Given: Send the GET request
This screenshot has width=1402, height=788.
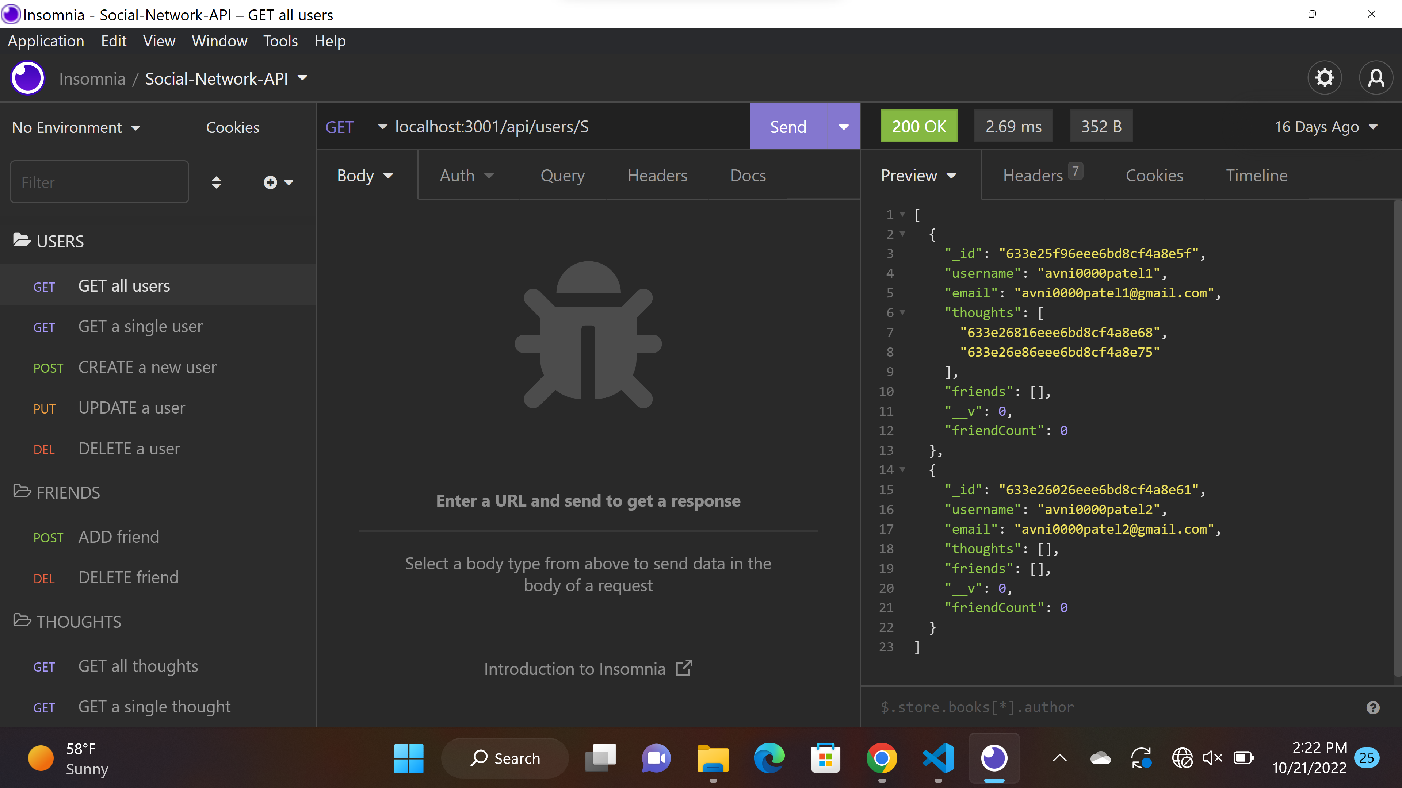Looking at the screenshot, I should [x=788, y=127].
